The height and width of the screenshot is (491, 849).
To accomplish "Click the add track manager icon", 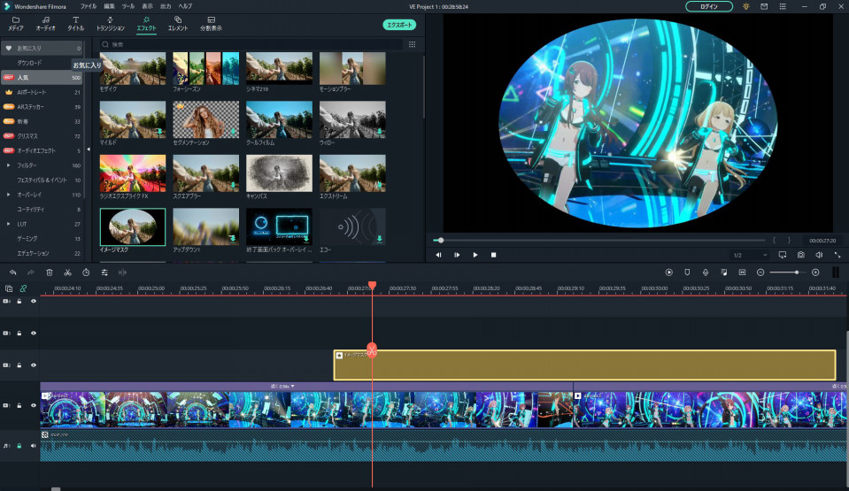I will coord(9,288).
